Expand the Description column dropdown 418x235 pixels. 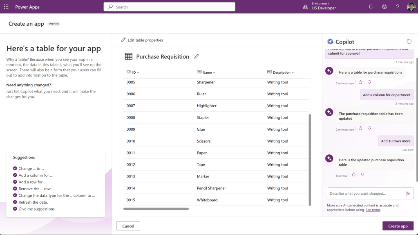pos(293,72)
